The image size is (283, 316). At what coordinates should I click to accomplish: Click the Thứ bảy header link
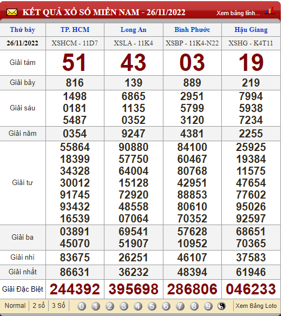point(23,30)
